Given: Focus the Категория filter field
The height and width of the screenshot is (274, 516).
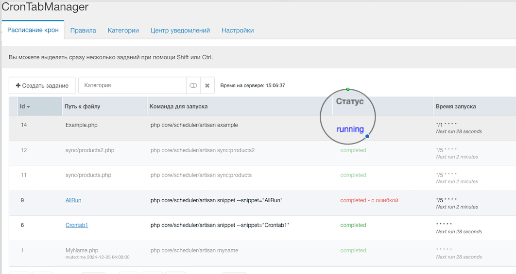Looking at the screenshot, I should coord(133,85).
